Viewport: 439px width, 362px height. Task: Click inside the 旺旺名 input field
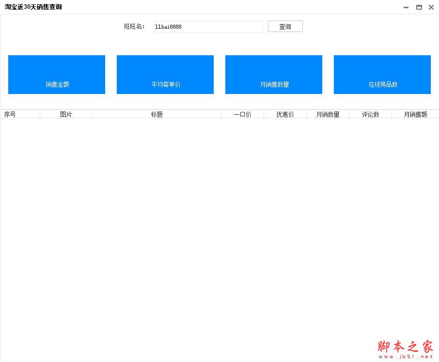pos(208,27)
